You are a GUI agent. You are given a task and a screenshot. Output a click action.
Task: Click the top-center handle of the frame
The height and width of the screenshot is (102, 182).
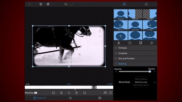coord(69,26)
